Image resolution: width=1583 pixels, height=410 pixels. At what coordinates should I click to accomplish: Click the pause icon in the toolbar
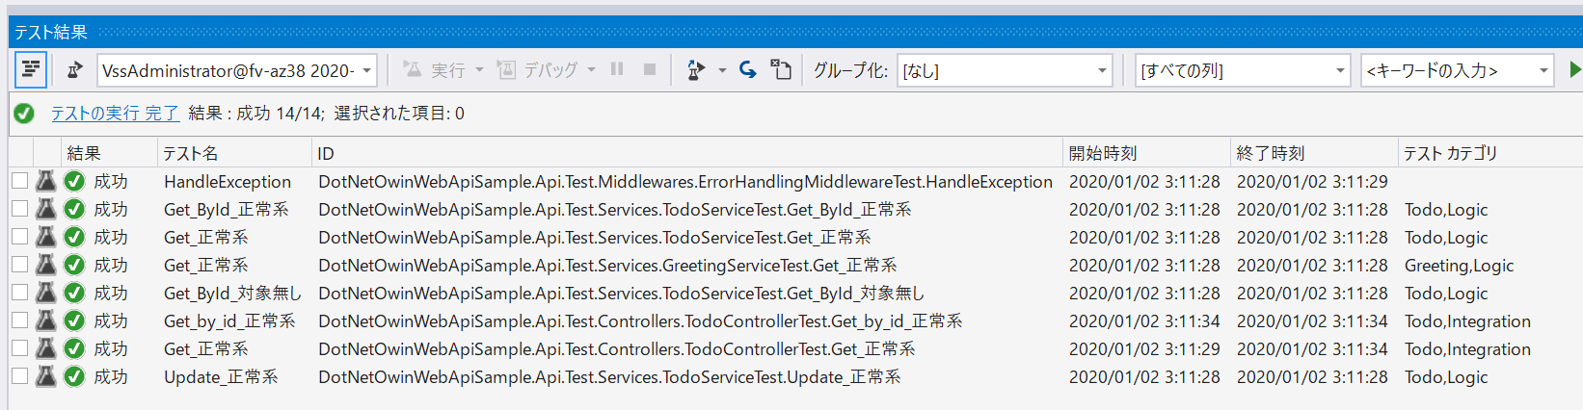pos(617,69)
